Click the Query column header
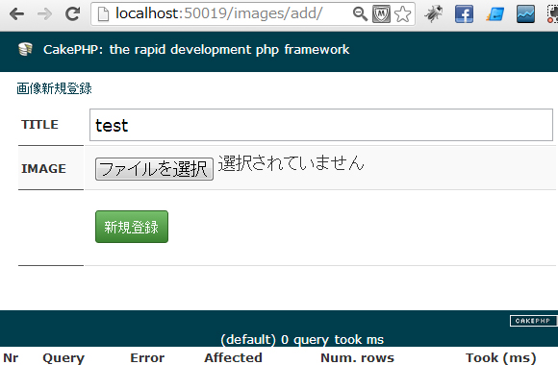 pos(63,358)
